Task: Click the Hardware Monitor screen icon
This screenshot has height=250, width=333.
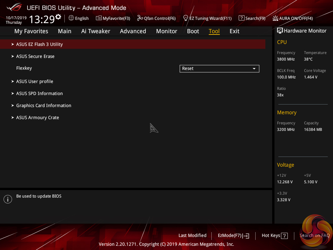Action: tap(280, 31)
